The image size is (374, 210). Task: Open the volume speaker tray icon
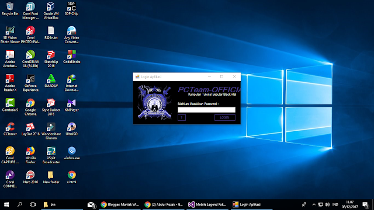pos(327,205)
